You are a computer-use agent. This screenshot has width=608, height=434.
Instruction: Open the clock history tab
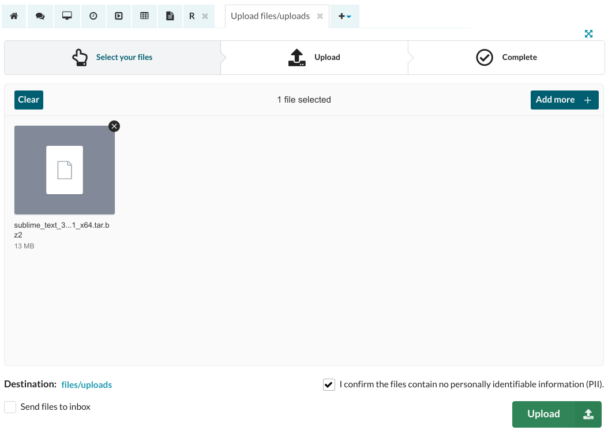coord(93,16)
